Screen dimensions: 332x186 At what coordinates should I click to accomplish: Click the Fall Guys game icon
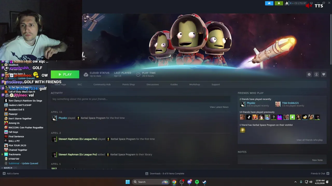tap(6, 132)
